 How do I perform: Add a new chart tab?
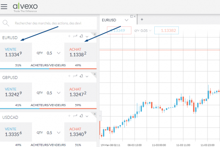(x=142, y=19)
